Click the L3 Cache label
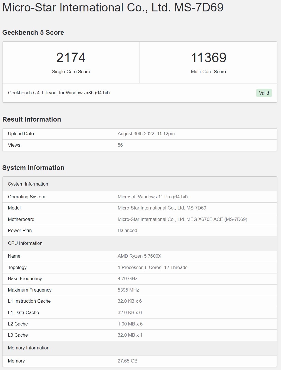 [x=18, y=335]
